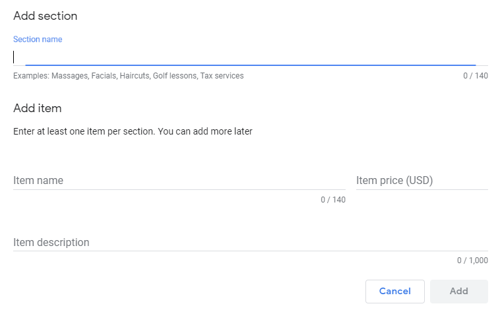
Task: Click the description 0 / 1,000 character counter
Action: pyautogui.click(x=472, y=261)
